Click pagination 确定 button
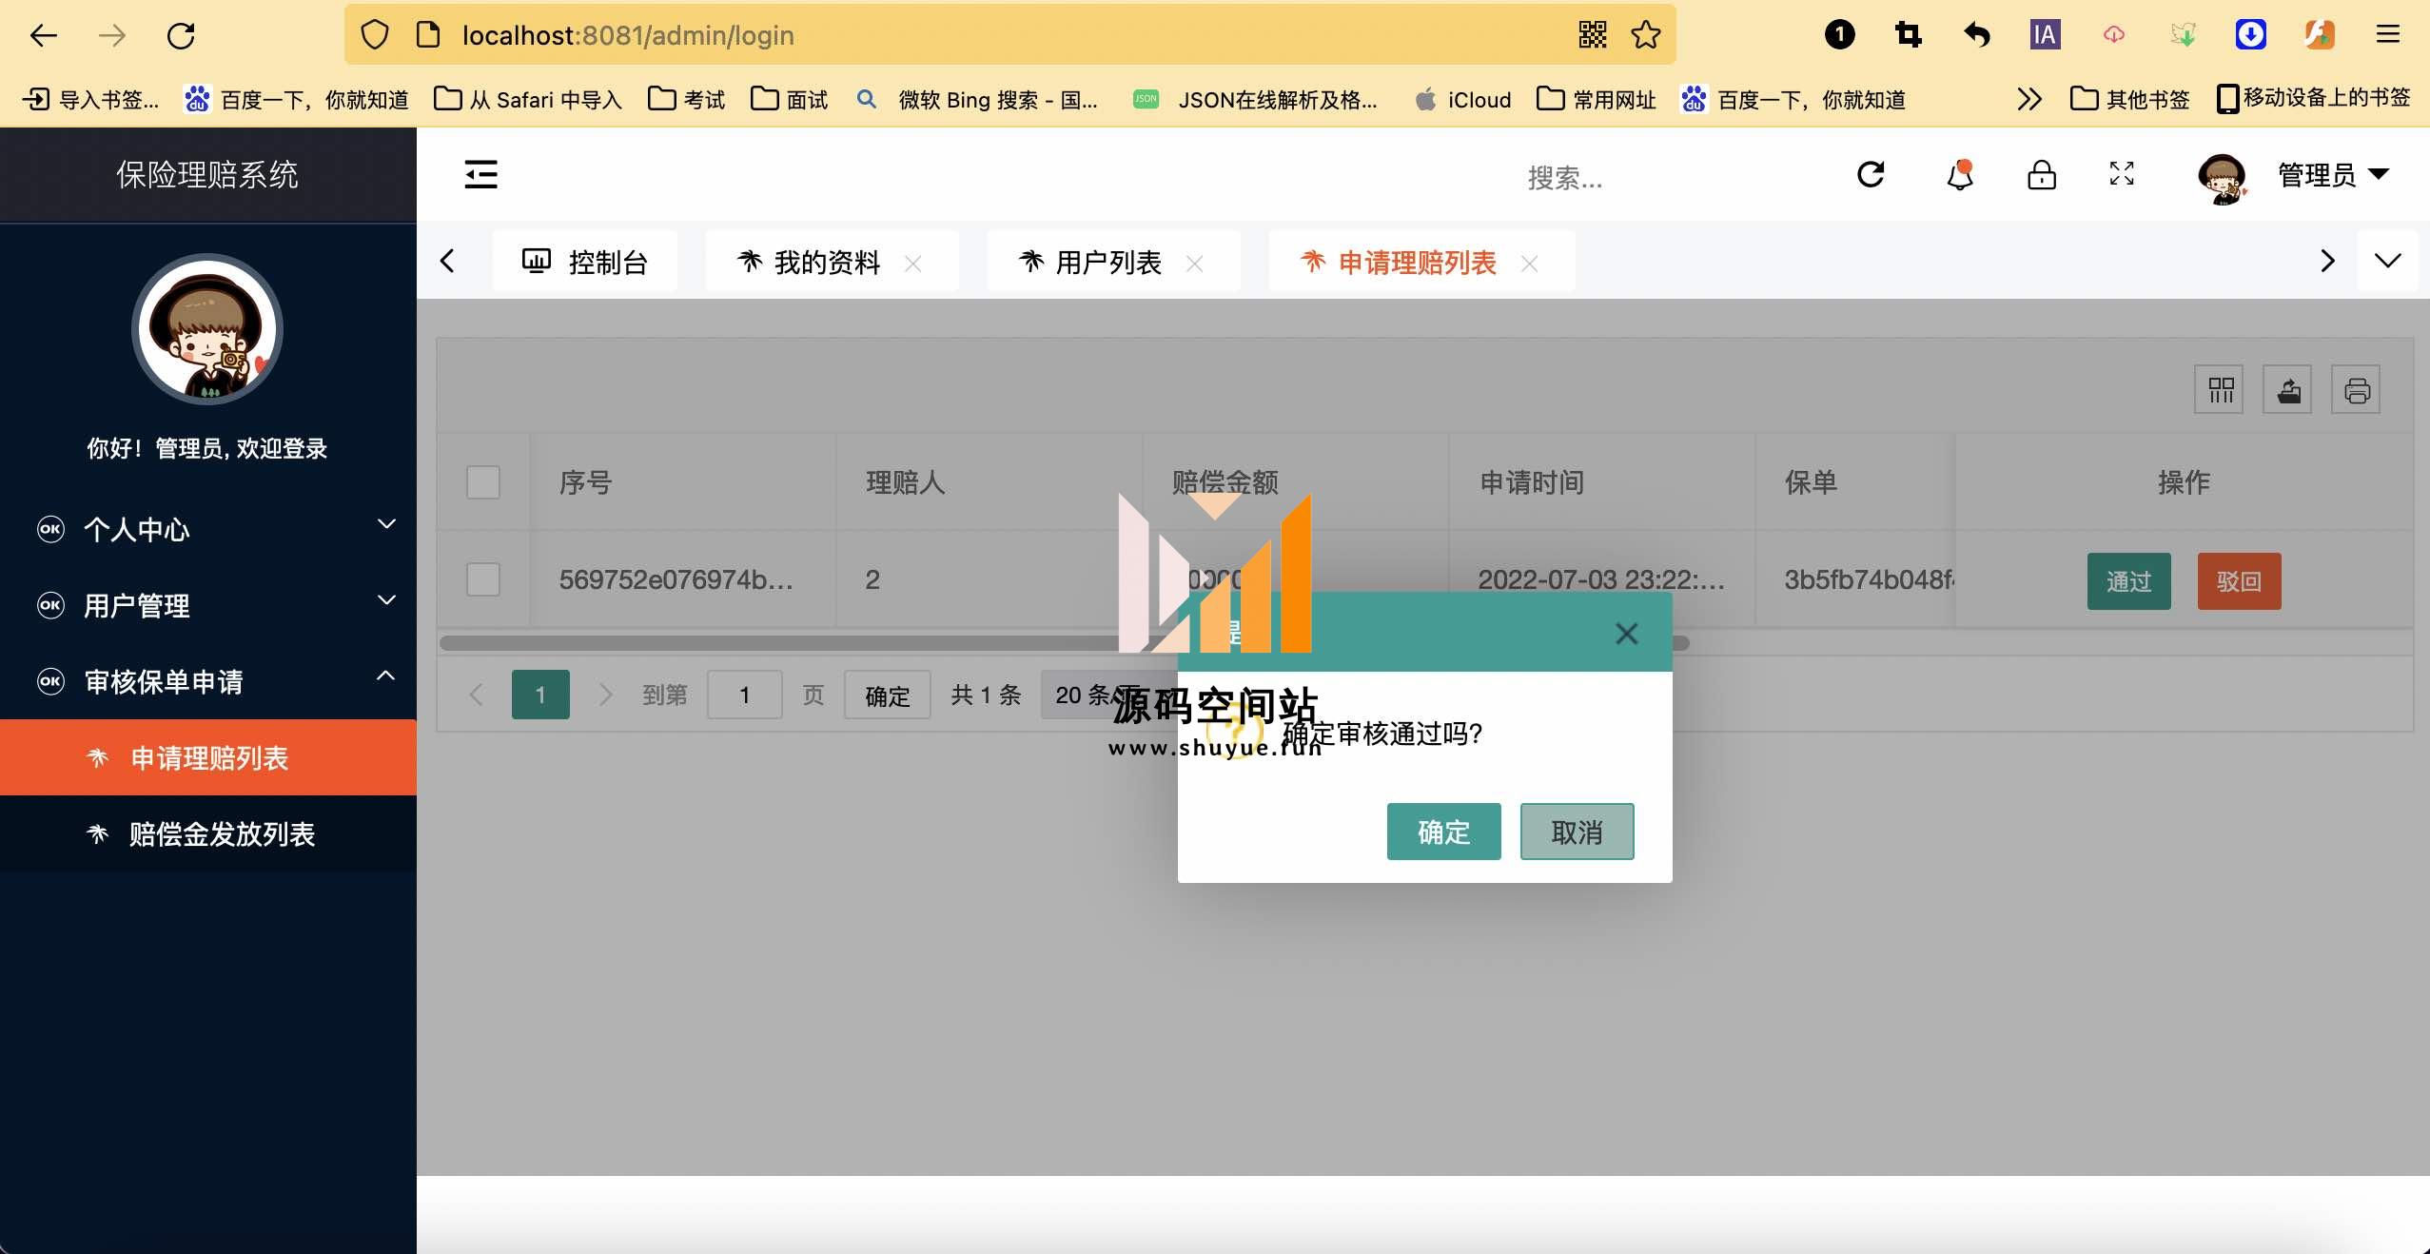 (887, 695)
